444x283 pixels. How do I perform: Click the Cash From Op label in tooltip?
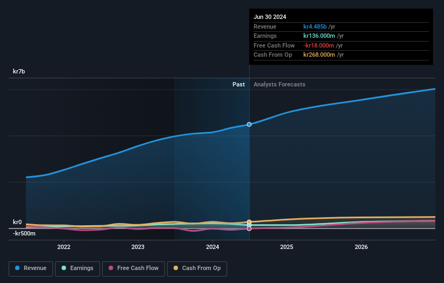coord(273,55)
